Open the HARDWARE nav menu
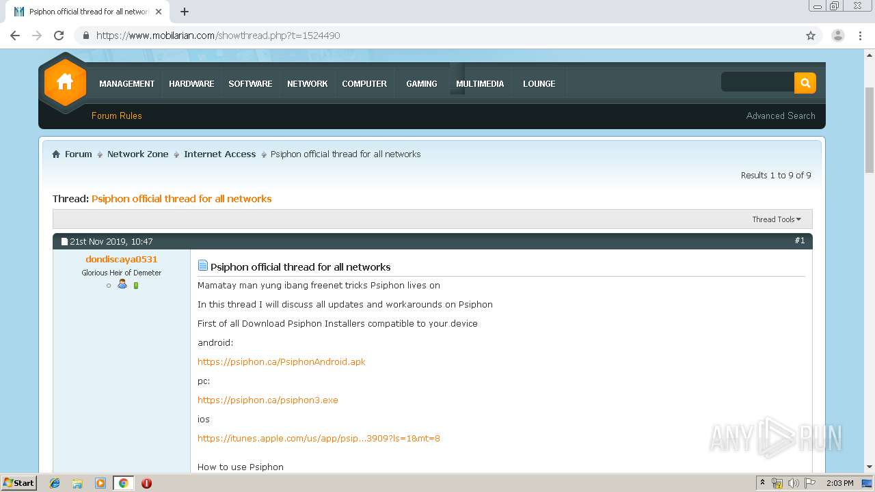This screenshot has width=875, height=492. [x=191, y=83]
